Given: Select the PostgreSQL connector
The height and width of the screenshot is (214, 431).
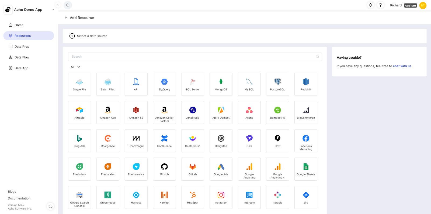Looking at the screenshot, I should (x=277, y=84).
